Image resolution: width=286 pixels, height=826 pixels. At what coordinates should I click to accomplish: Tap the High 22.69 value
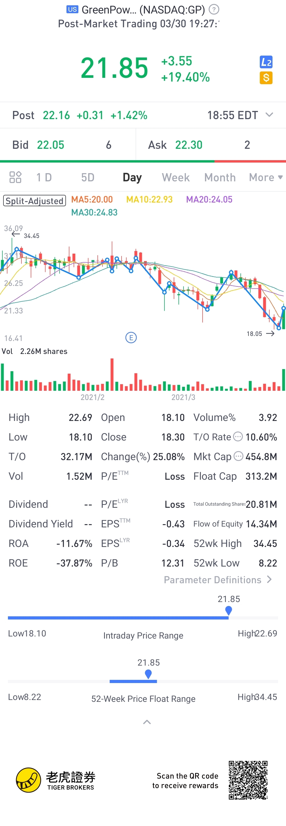[80, 418]
